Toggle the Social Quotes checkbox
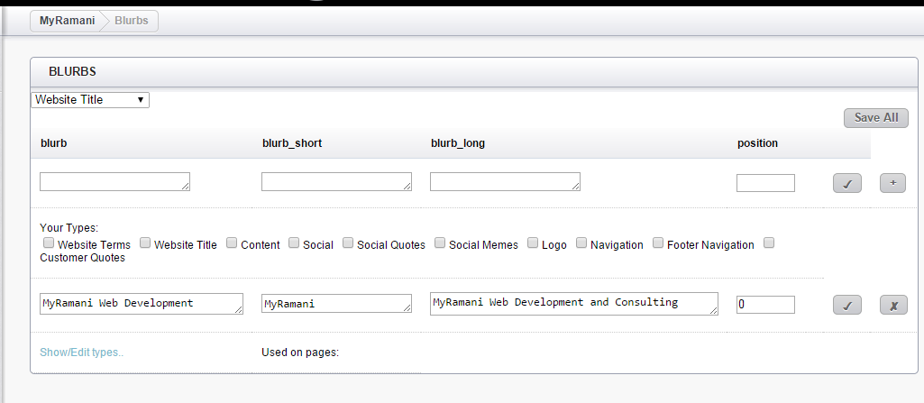 [348, 243]
